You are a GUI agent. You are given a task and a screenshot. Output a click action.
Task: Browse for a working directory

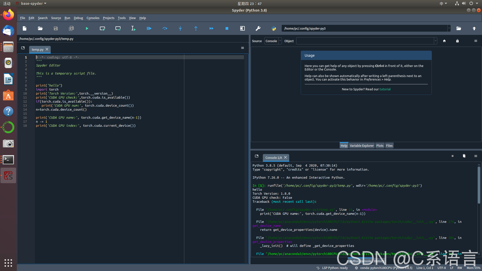click(x=459, y=29)
